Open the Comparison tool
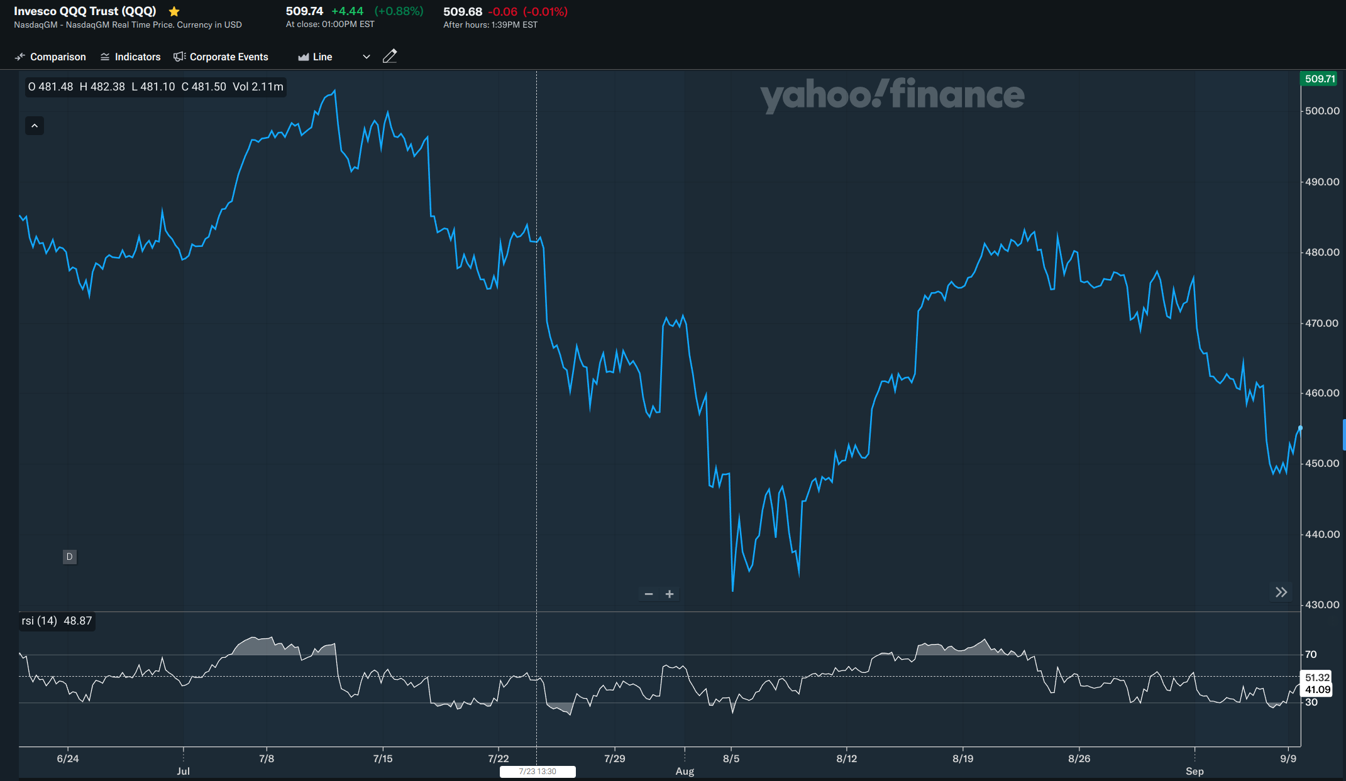This screenshot has height=781, width=1346. 58,57
